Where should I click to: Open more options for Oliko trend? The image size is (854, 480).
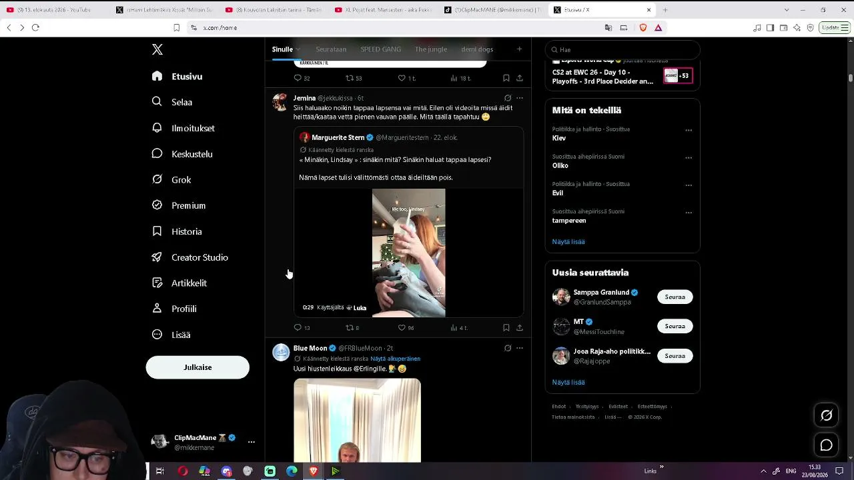pos(689,158)
